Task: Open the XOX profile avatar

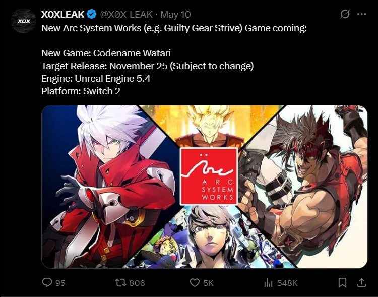Action: [x=24, y=21]
